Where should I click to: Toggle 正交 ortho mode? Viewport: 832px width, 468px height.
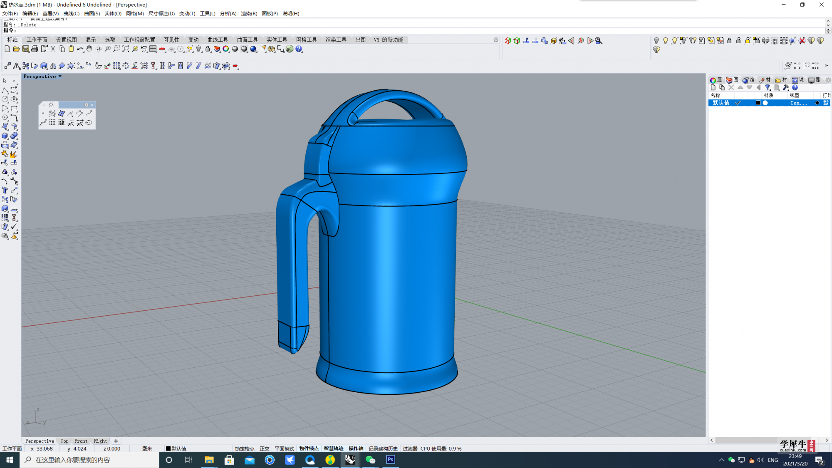(x=265, y=448)
